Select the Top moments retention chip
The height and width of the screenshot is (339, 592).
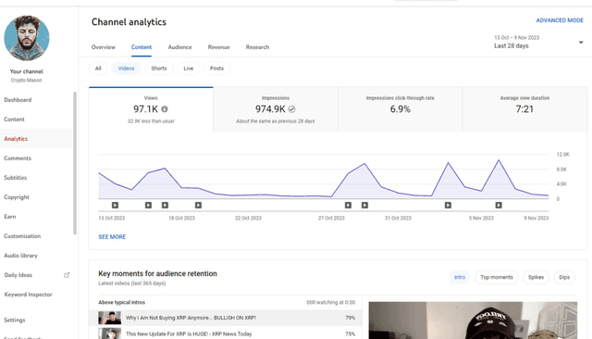tap(497, 277)
